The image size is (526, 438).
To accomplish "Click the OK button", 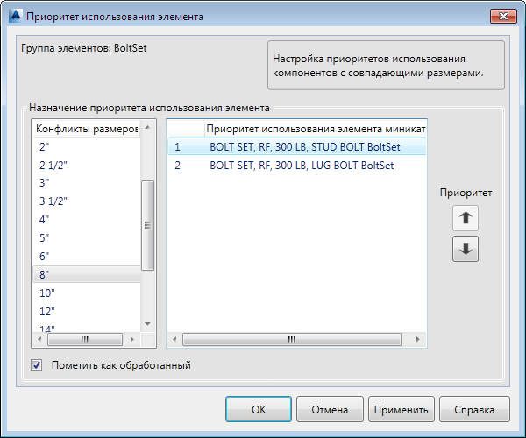I will coord(259,409).
